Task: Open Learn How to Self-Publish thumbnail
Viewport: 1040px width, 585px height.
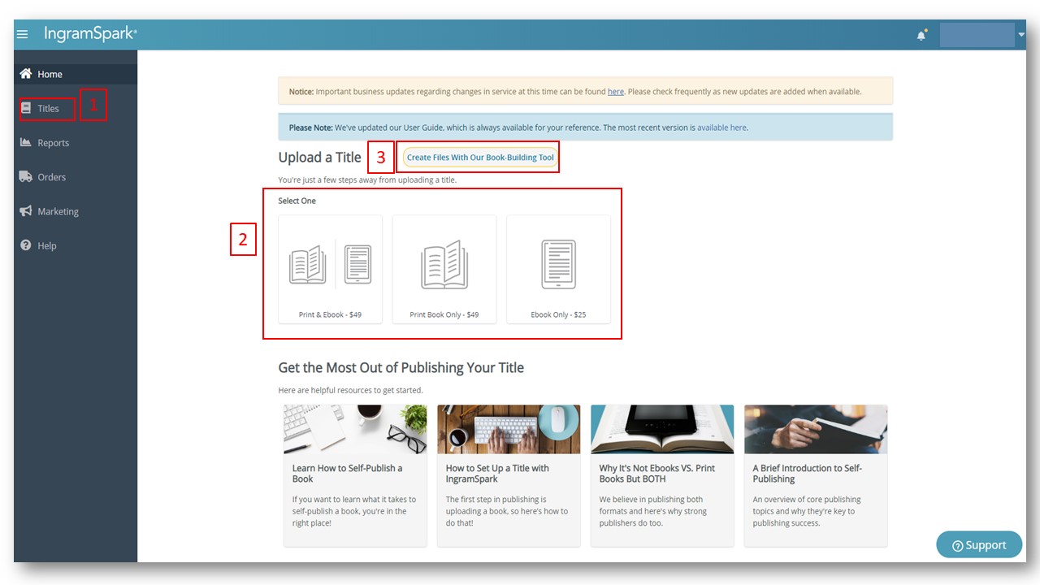Action: coord(355,429)
